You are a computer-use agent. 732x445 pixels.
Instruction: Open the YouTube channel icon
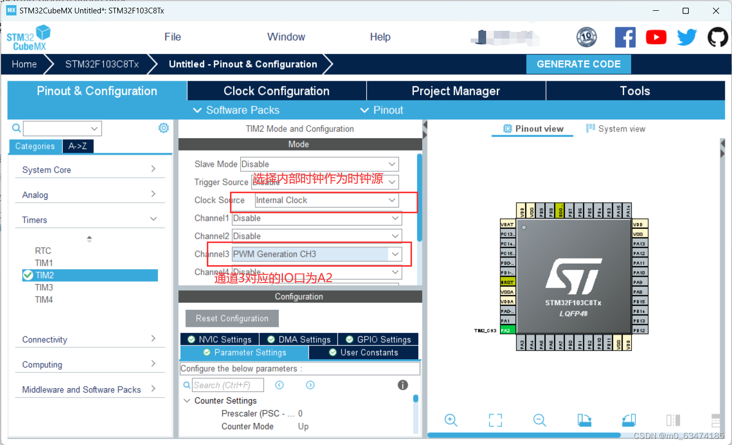[656, 37]
